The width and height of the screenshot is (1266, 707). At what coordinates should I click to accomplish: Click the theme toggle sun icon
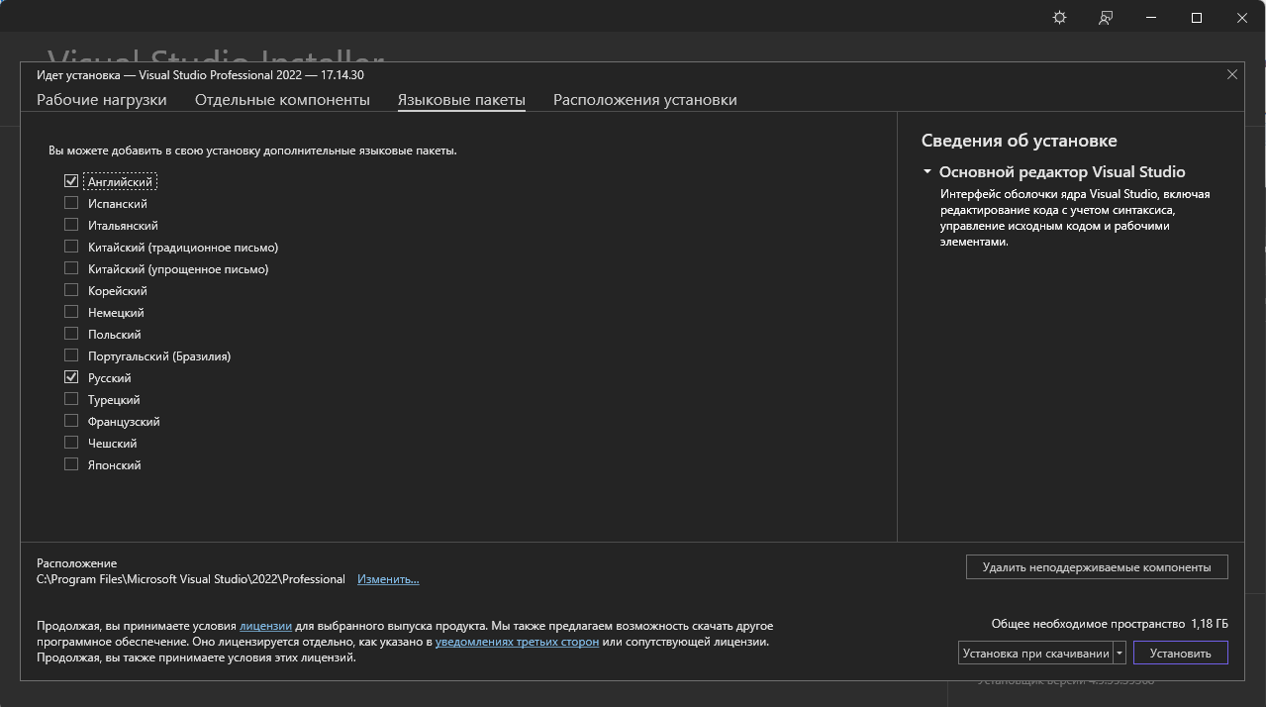[x=1059, y=18]
